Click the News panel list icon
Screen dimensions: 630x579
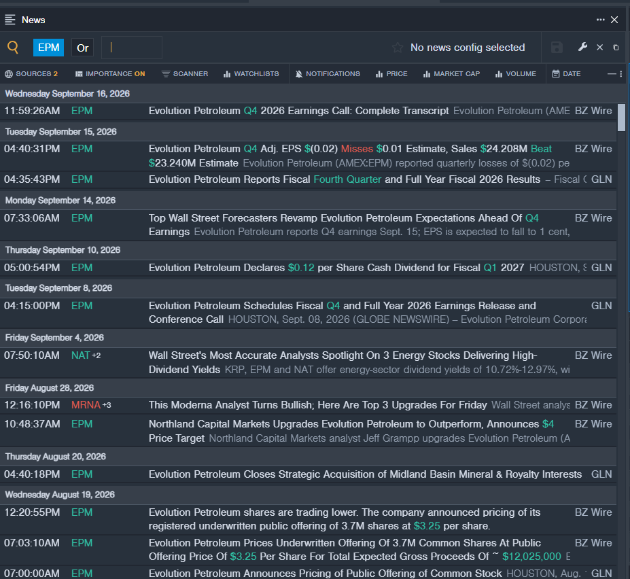(10, 20)
